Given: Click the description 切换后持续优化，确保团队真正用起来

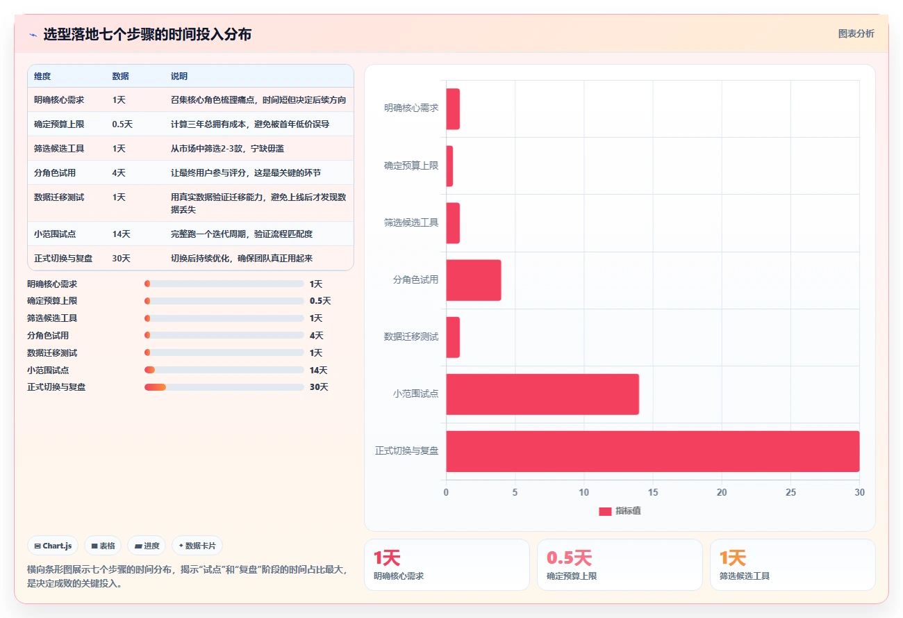Looking at the screenshot, I should [x=242, y=259].
